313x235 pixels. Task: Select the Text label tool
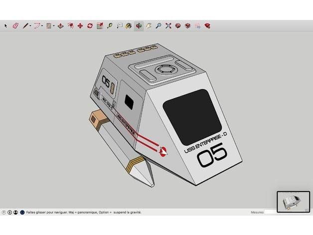point(120,26)
